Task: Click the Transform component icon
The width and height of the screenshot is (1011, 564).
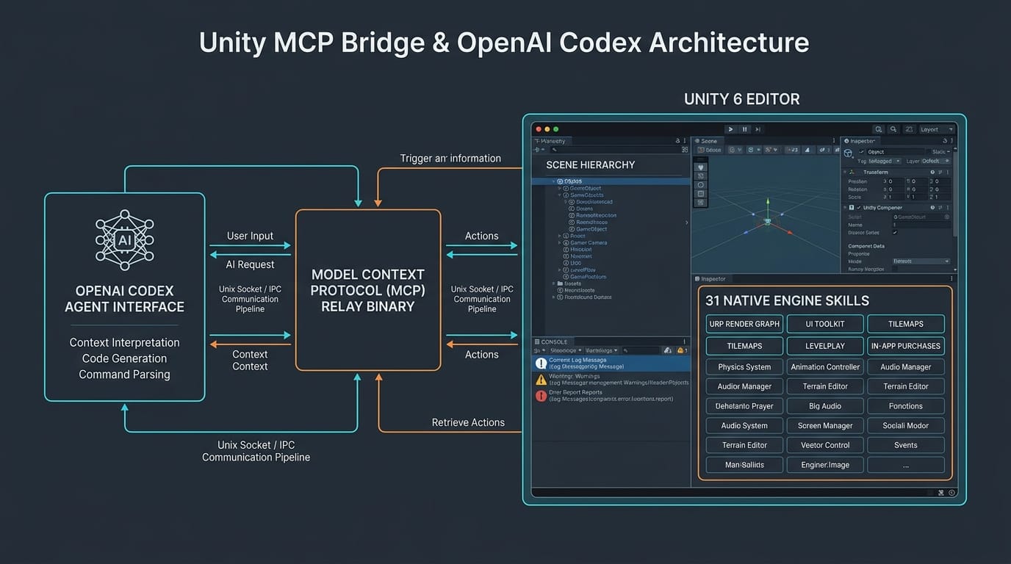Action: click(852, 173)
